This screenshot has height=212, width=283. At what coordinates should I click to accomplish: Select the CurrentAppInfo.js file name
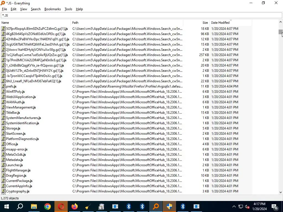click(x=19, y=186)
